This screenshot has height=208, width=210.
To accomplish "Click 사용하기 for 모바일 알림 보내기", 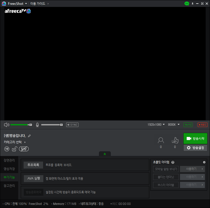I will coord(193,169).
